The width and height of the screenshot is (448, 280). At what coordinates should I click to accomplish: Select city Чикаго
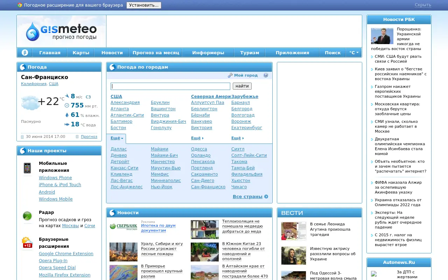(239, 187)
